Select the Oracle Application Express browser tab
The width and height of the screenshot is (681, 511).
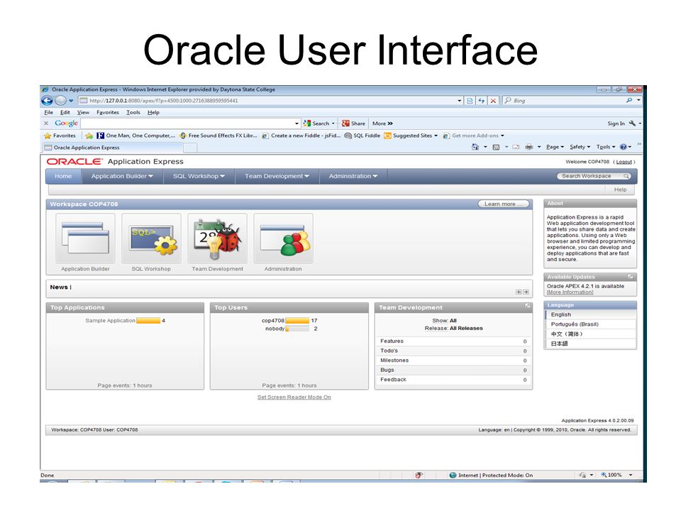click(113, 148)
